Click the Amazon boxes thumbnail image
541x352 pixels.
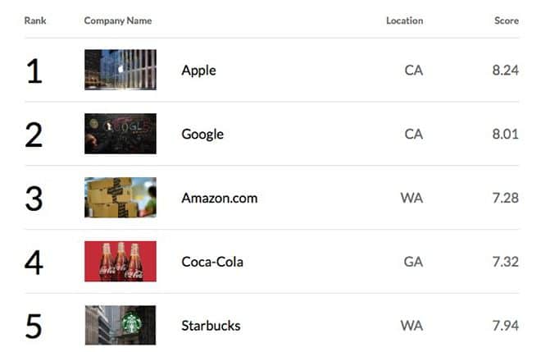pyautogui.click(x=120, y=198)
